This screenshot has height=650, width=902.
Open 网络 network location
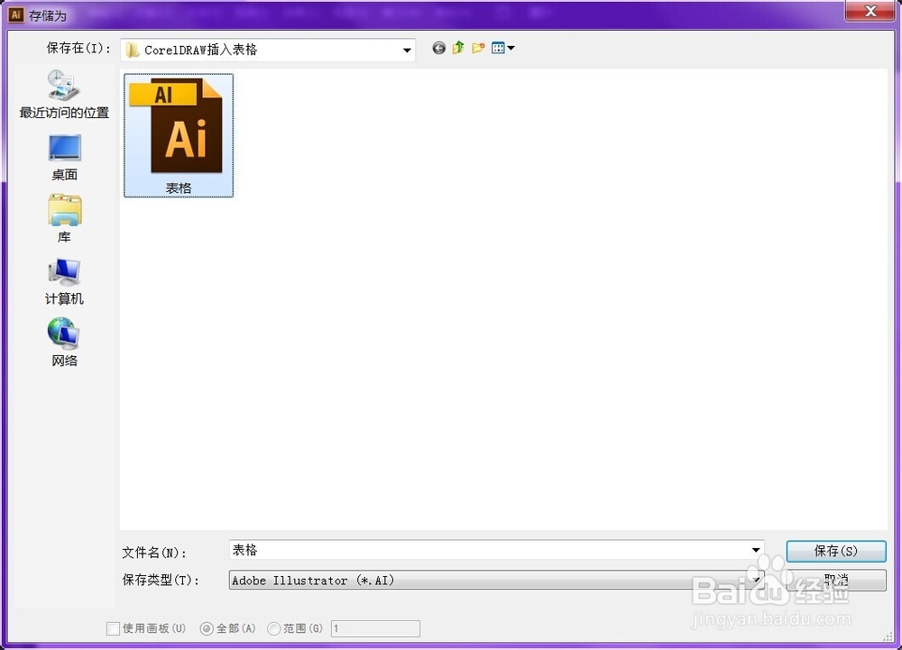tap(64, 343)
